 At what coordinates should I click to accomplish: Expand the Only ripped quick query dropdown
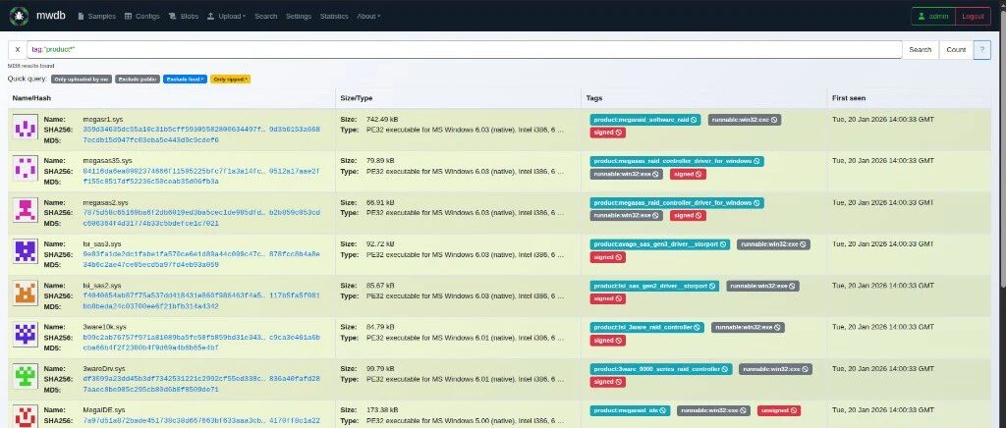click(x=230, y=80)
